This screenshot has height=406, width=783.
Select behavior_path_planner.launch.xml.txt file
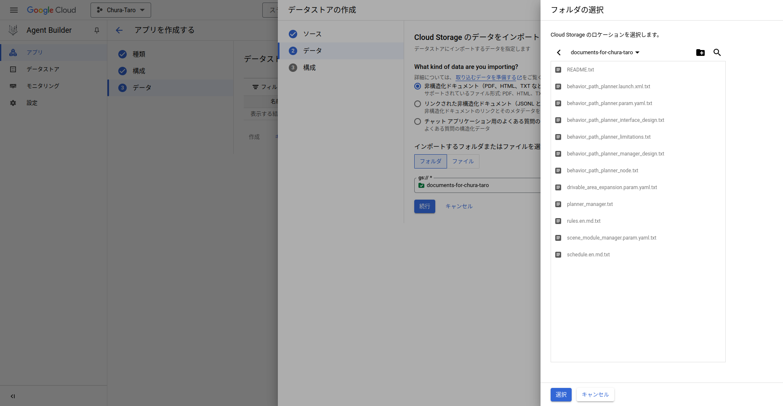pyautogui.click(x=638, y=87)
